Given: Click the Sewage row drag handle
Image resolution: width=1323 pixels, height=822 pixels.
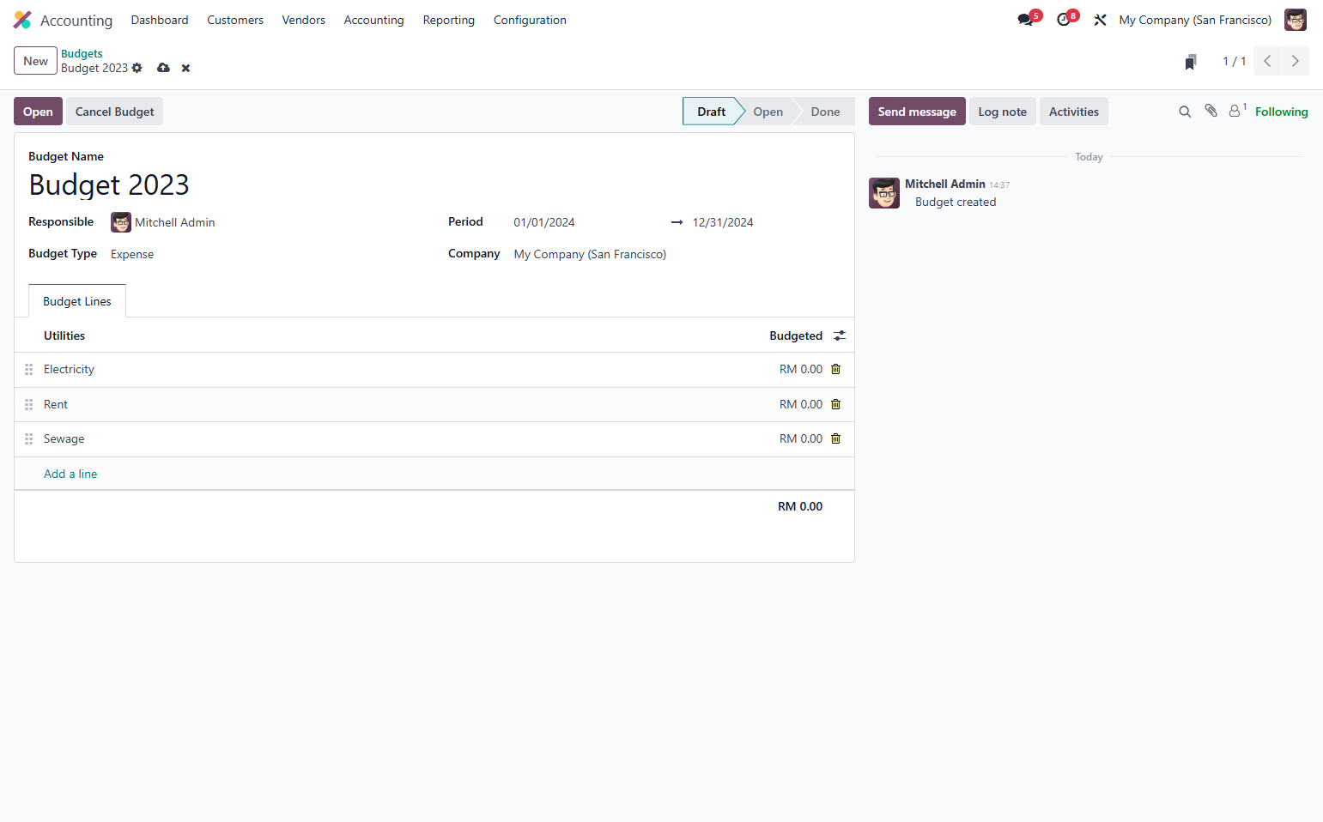Looking at the screenshot, I should pos(28,438).
